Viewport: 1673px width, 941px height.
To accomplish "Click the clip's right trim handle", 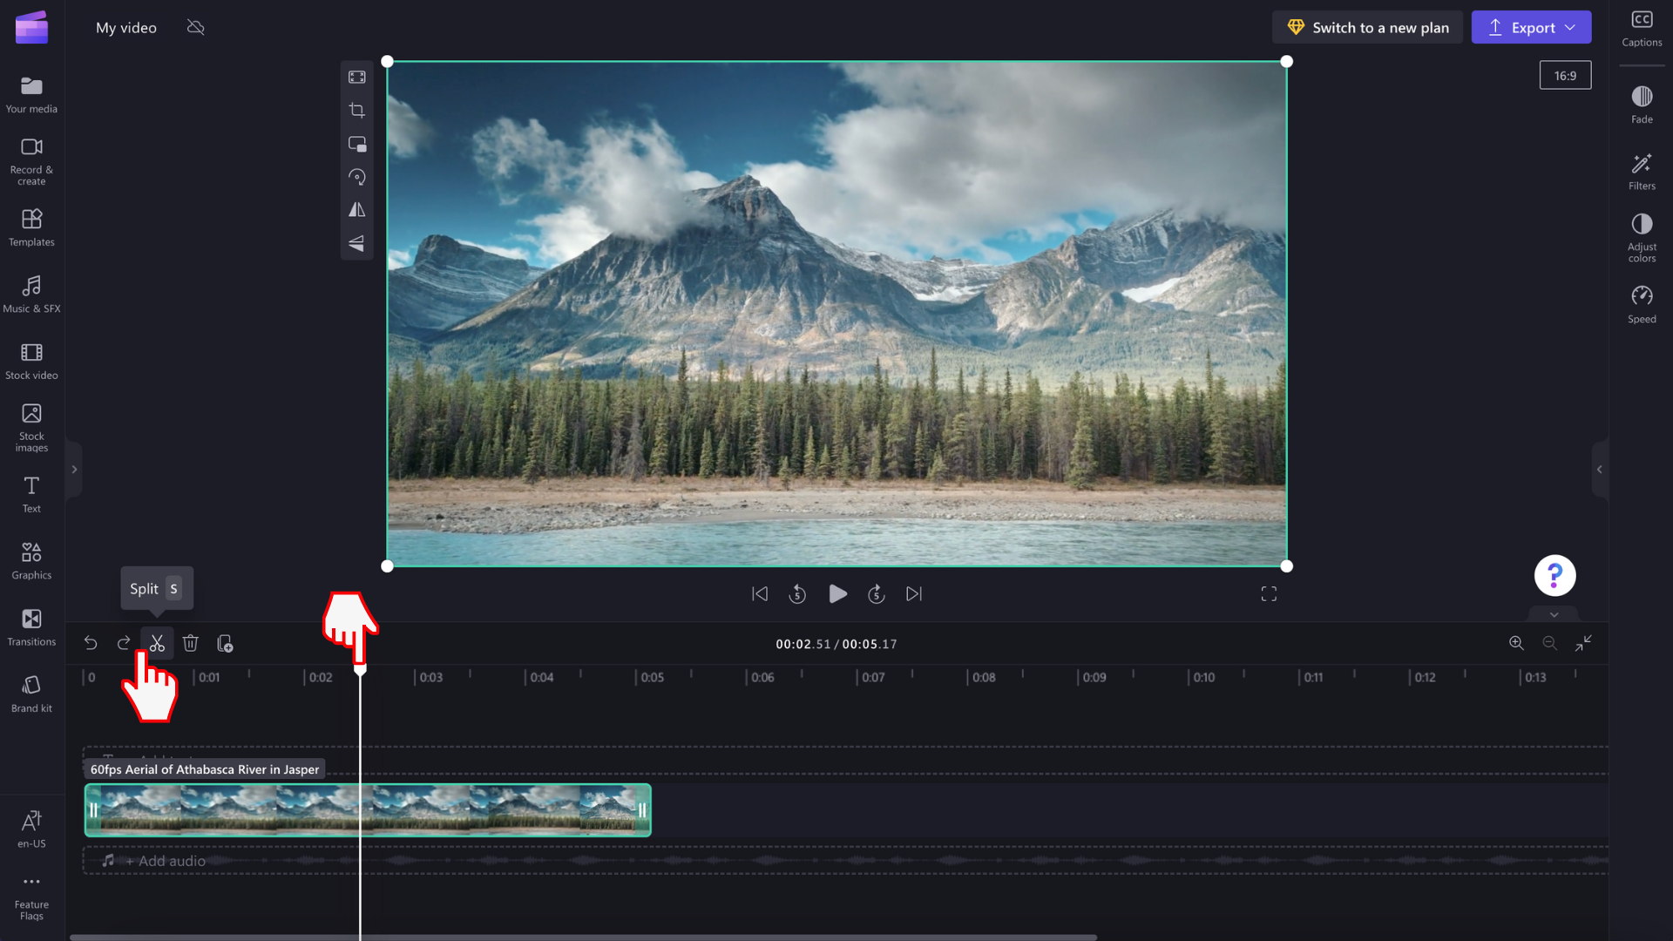I will (642, 810).
